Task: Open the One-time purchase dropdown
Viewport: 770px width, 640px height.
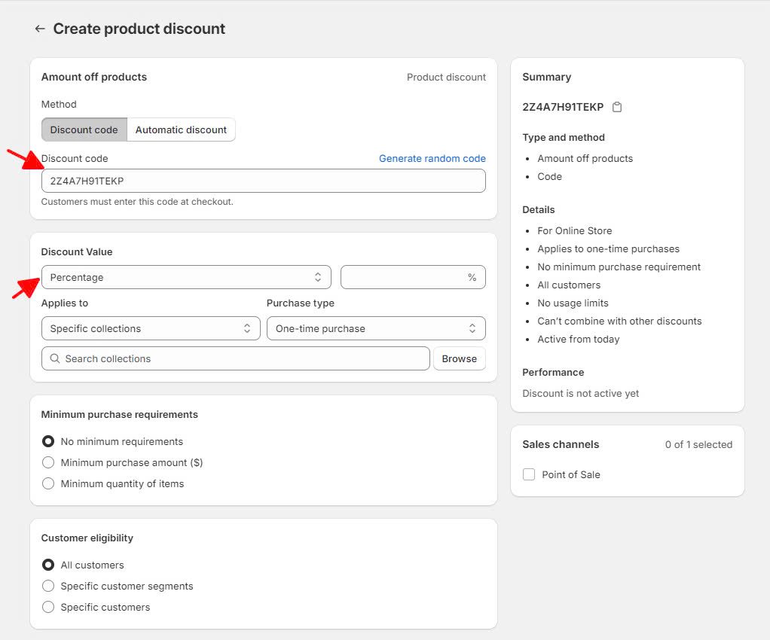Action: tap(375, 328)
